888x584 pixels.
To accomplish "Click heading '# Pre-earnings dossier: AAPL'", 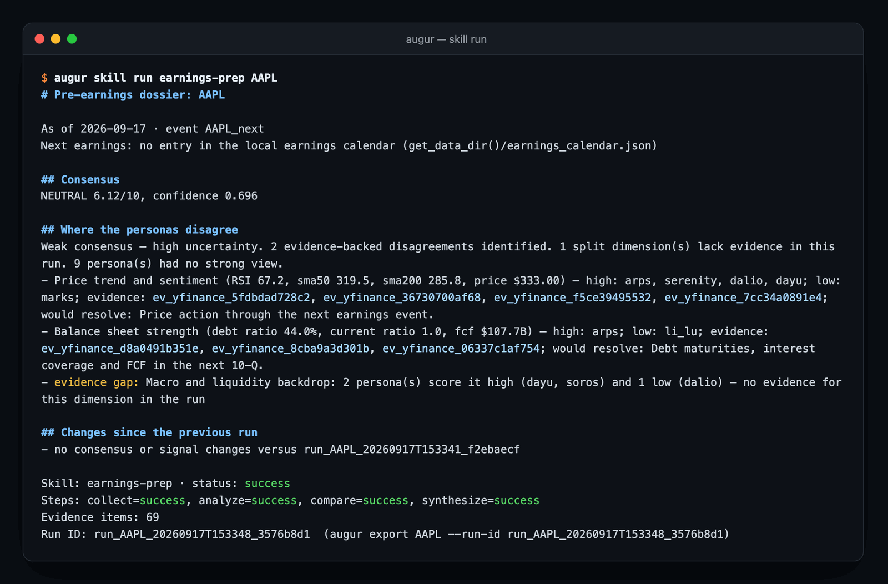I will point(133,95).
